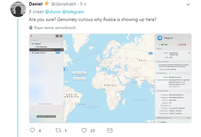Open the embedded network map screenshot
Viewport: 201px width, 137px height.
pyautogui.click(x=110, y=78)
